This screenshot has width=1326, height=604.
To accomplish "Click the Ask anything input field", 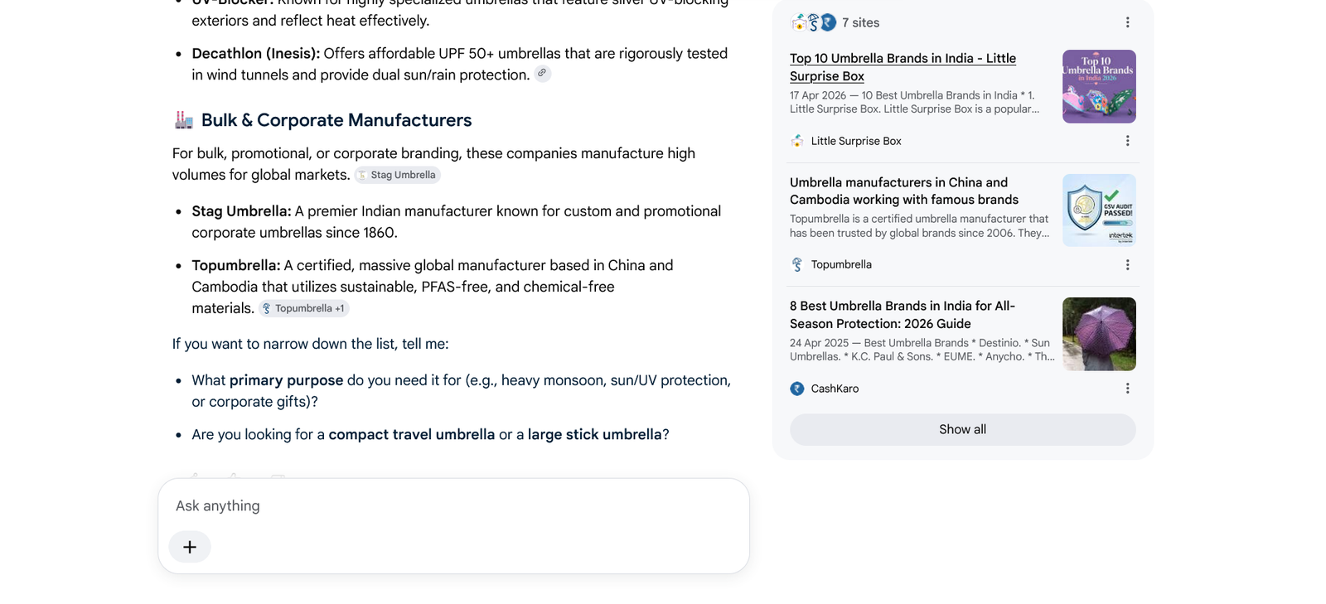I will click(x=453, y=505).
